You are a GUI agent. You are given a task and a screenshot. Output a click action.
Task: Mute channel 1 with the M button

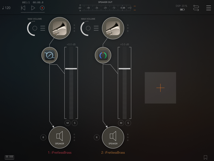point(67,123)
